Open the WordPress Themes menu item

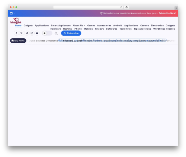(164, 29)
